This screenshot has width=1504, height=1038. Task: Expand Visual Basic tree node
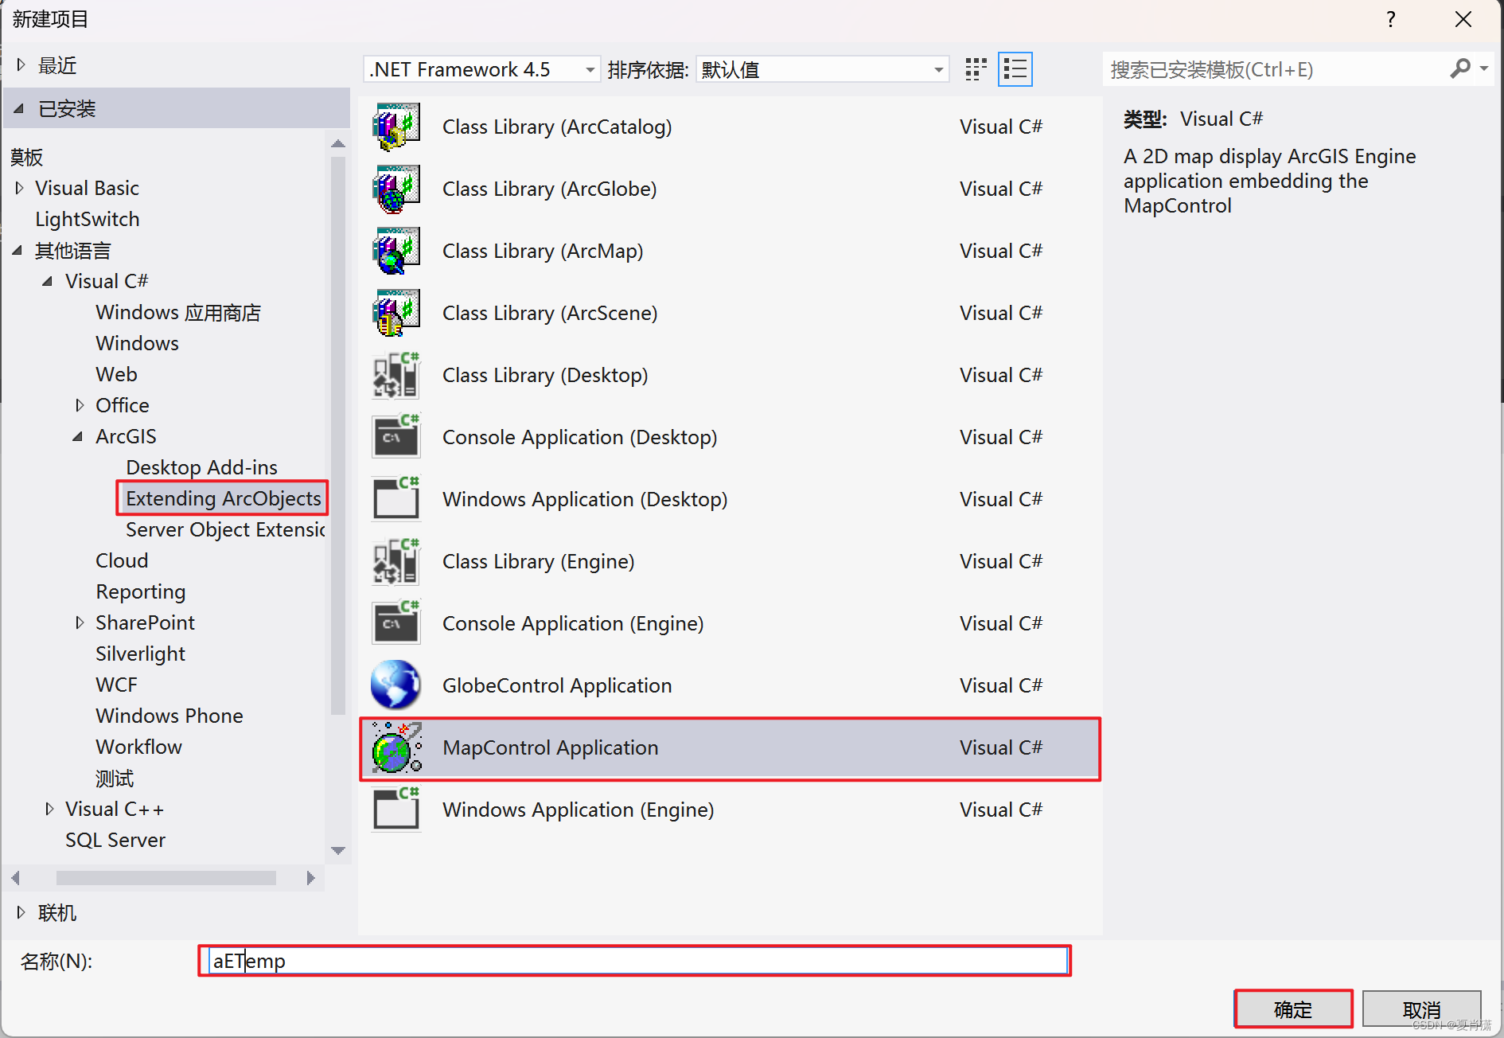tap(20, 188)
